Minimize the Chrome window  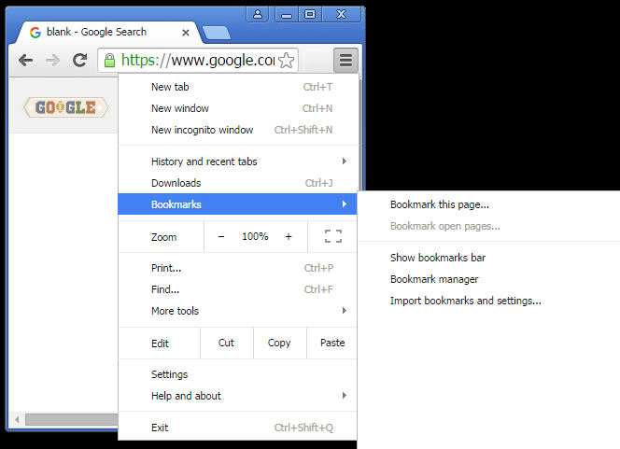(287, 15)
